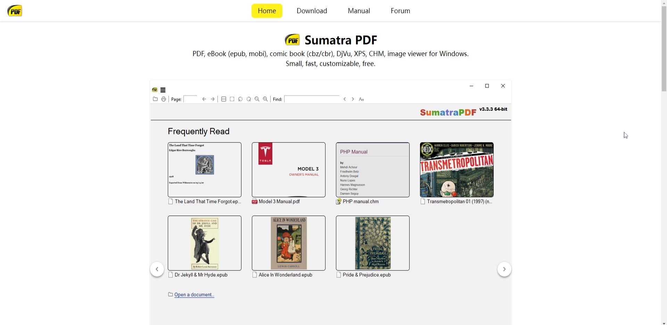Click the Open a document link
The image size is (667, 325).
194,295
